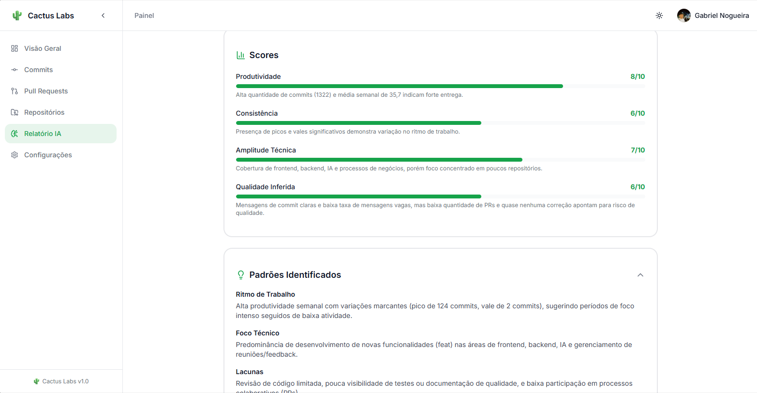Click the Produtividade progress bar
The height and width of the screenshot is (393, 757).
(x=440, y=86)
